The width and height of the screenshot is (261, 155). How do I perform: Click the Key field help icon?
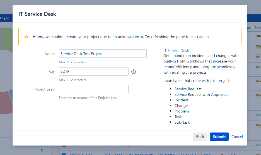(x=134, y=72)
